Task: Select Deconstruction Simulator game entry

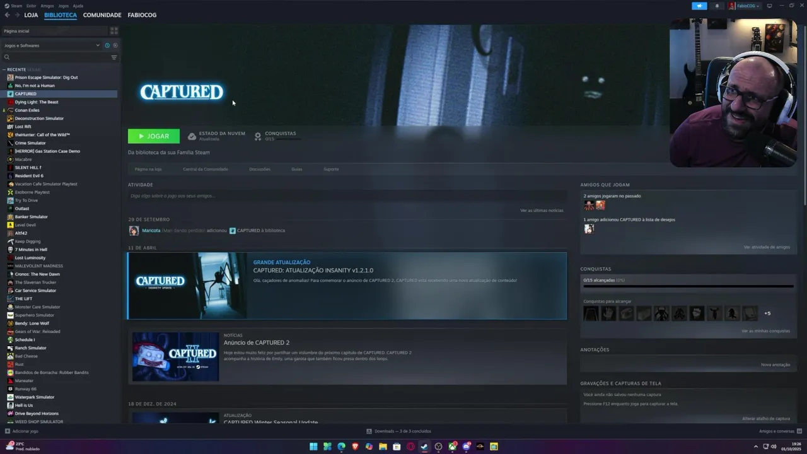Action: click(x=39, y=119)
